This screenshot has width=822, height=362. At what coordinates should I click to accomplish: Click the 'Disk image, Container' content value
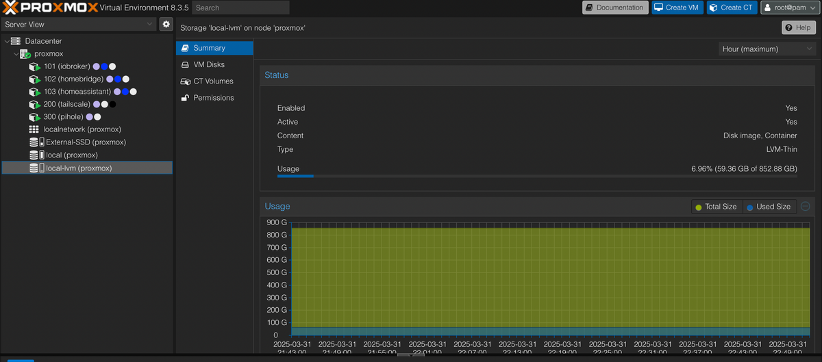(x=760, y=135)
